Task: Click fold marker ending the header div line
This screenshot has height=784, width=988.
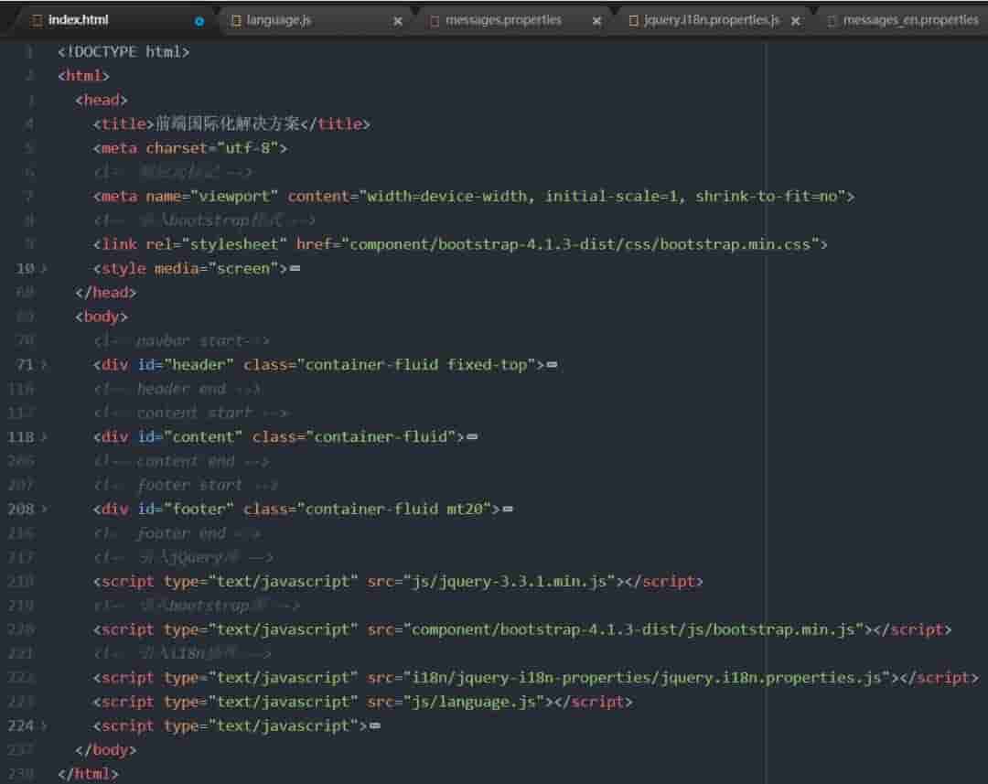Action: pos(552,365)
